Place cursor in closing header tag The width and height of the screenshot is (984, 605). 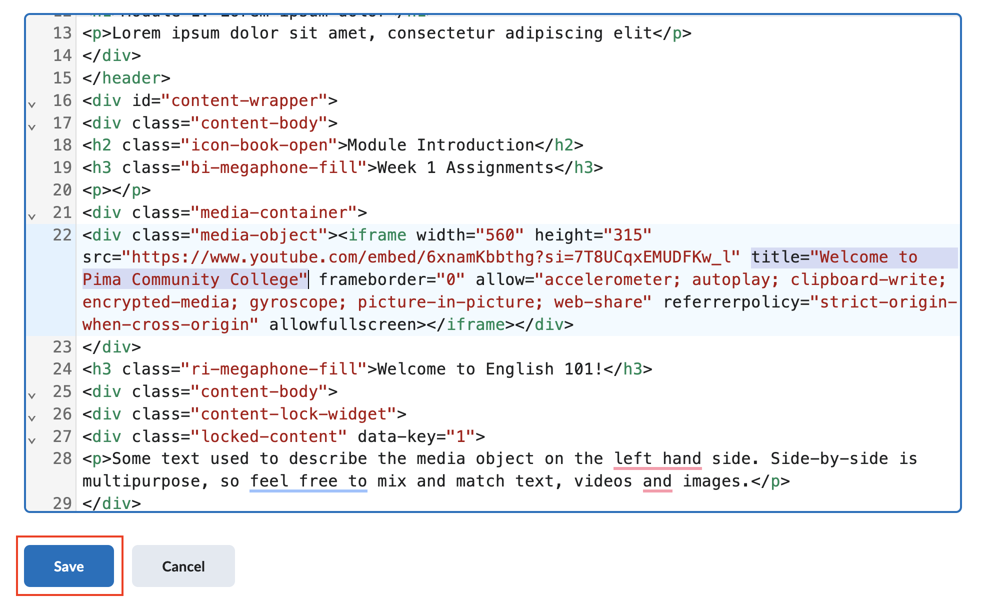pos(126,78)
